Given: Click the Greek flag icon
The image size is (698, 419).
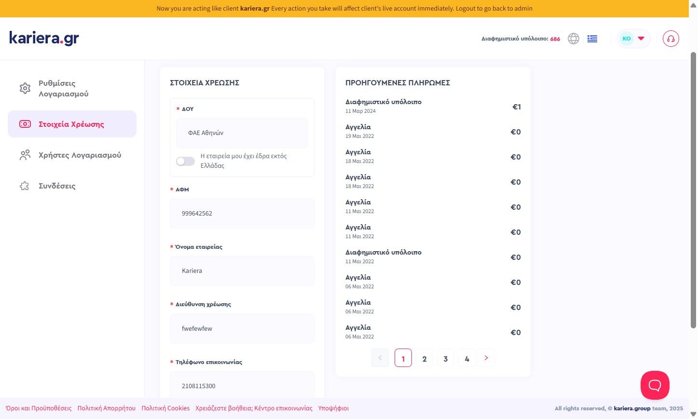Looking at the screenshot, I should (x=592, y=39).
